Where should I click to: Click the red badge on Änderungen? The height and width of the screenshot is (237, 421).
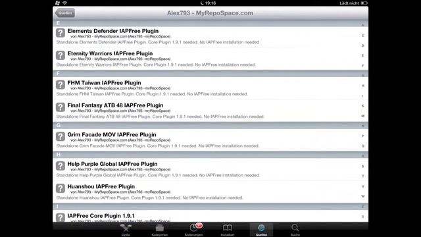pos(199,225)
